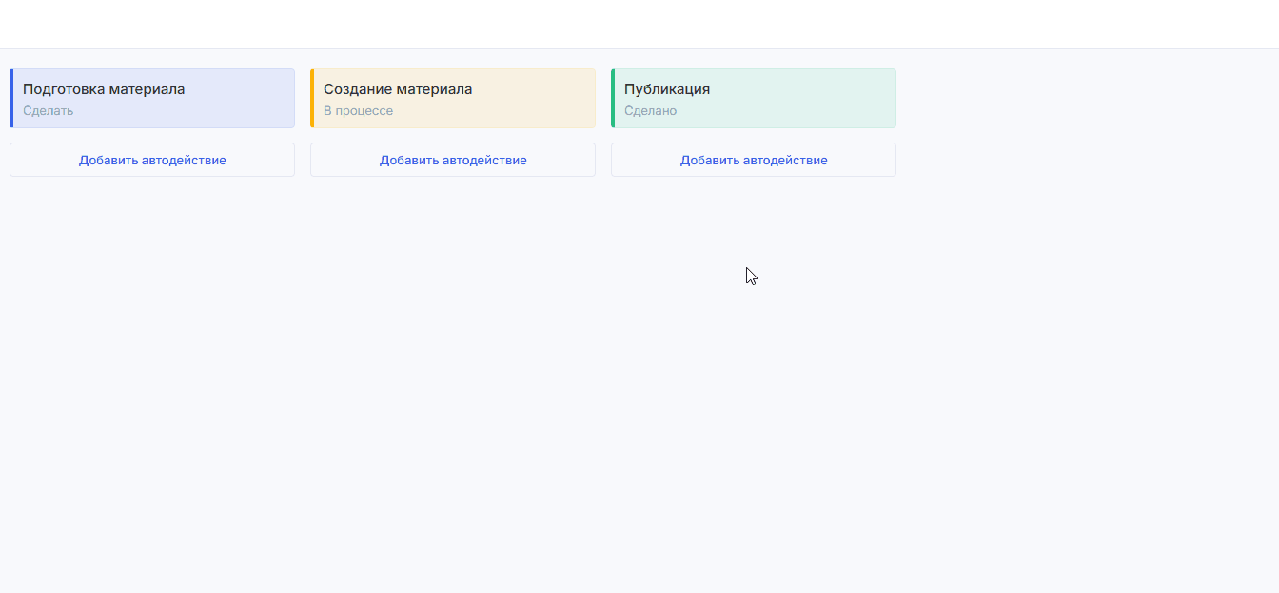Viewport: 1279px width, 593px height.
Task: Open the Публикация stage card
Action: click(x=754, y=98)
